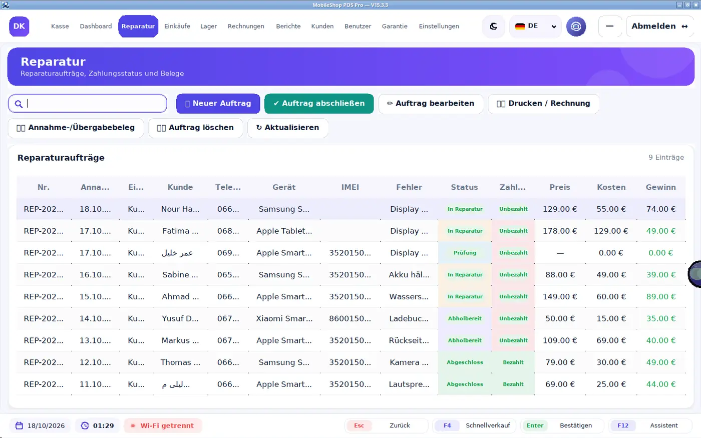701x438 pixels.
Task: Sort by the Status column header
Action: pos(464,187)
